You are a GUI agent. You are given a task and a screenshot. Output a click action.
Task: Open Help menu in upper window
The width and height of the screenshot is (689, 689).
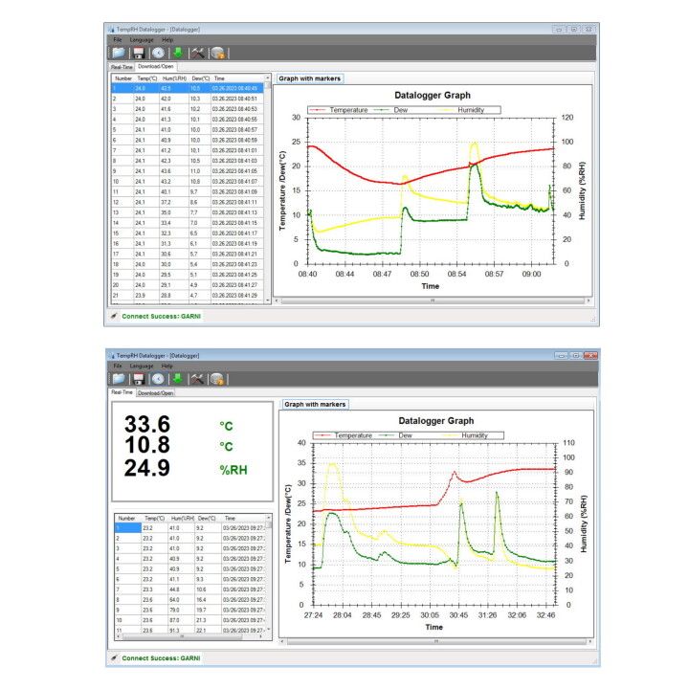click(167, 39)
